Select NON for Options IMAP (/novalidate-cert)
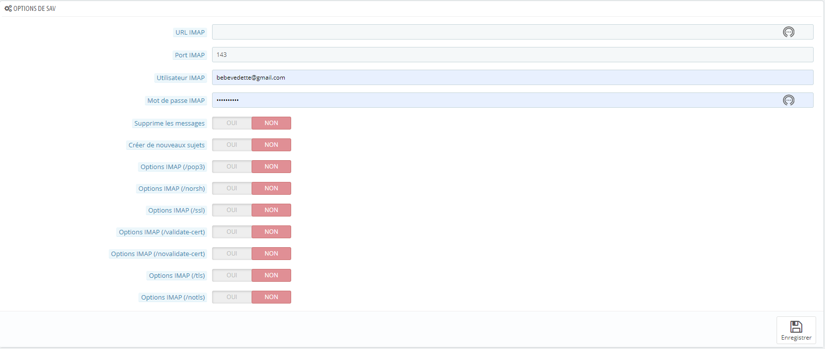Screen dimensions: 825x349 (x=271, y=254)
